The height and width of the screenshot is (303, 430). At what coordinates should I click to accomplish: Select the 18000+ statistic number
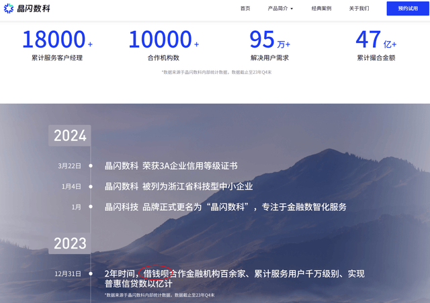click(57, 39)
